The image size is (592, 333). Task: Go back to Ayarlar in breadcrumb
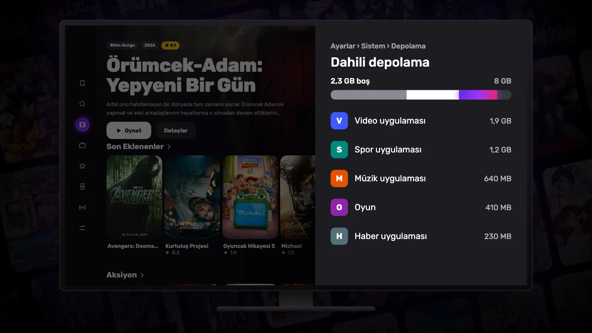(x=343, y=46)
